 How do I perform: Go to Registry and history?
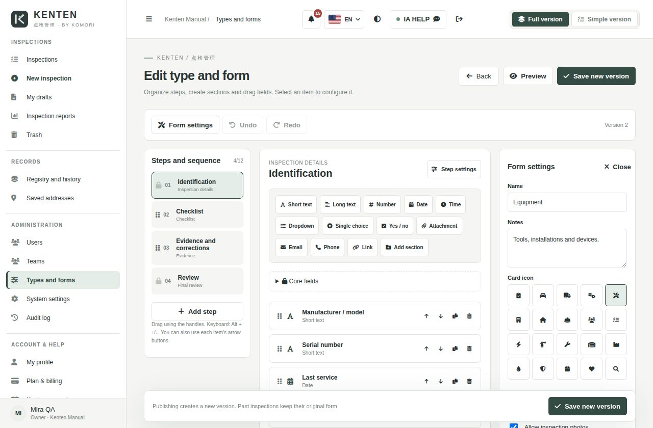tap(63, 179)
